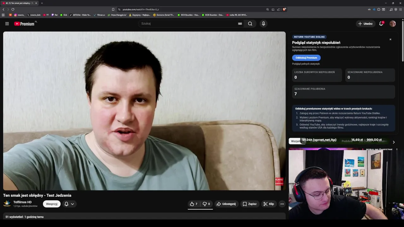
Task: Open the Kick bookmark
Action: click(x=63, y=15)
